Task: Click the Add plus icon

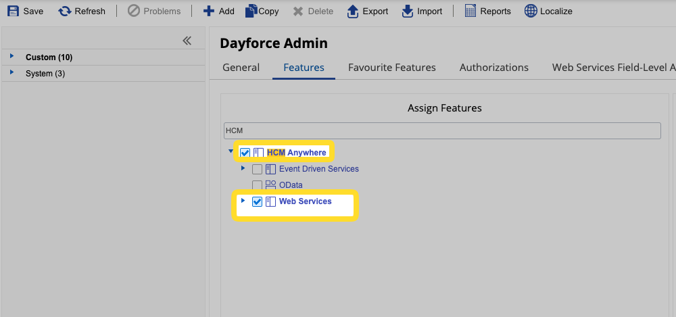Action: click(209, 11)
